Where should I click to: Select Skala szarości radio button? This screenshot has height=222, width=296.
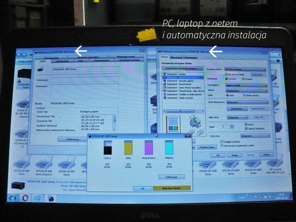[244, 95]
